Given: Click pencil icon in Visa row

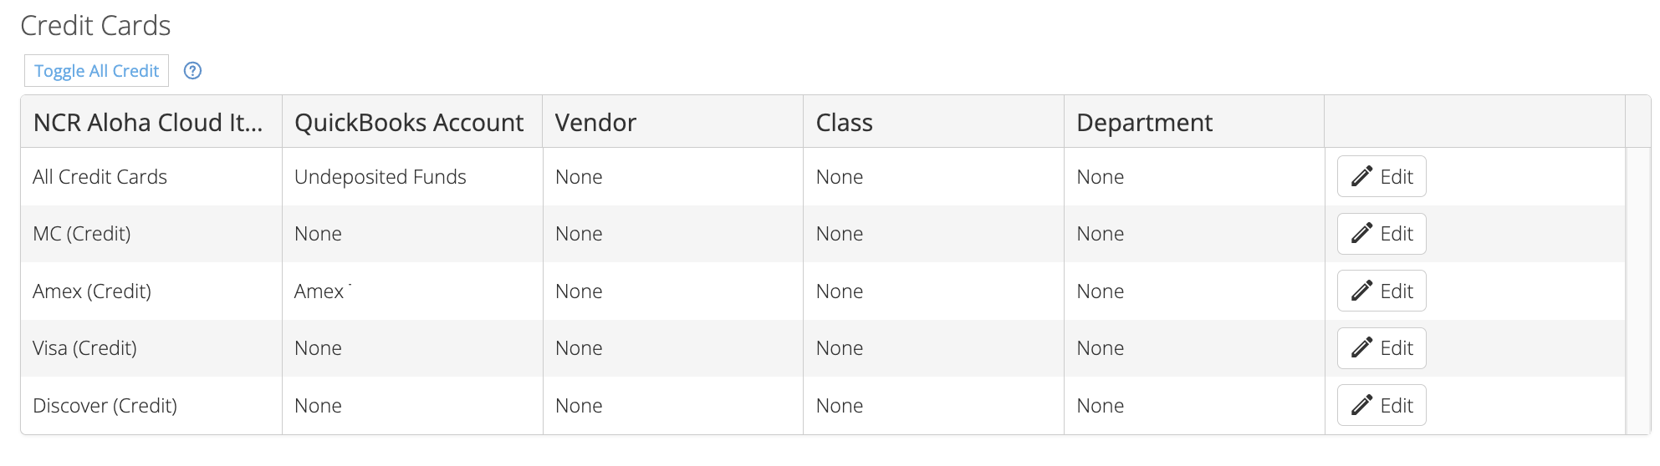Looking at the screenshot, I should (1361, 348).
